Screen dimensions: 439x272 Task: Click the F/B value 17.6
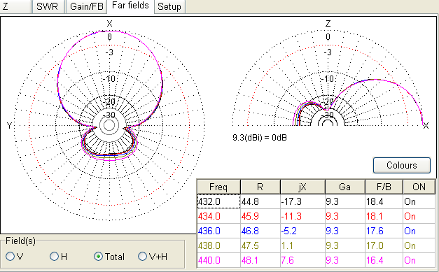click(384, 231)
